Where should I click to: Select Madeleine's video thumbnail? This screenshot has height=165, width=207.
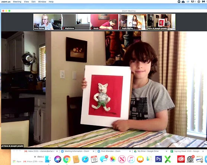(x=76, y=22)
